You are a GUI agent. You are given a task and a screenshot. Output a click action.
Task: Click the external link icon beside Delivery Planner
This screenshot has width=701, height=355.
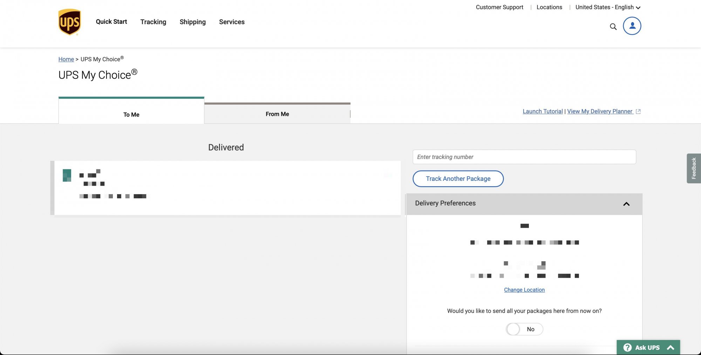638,112
